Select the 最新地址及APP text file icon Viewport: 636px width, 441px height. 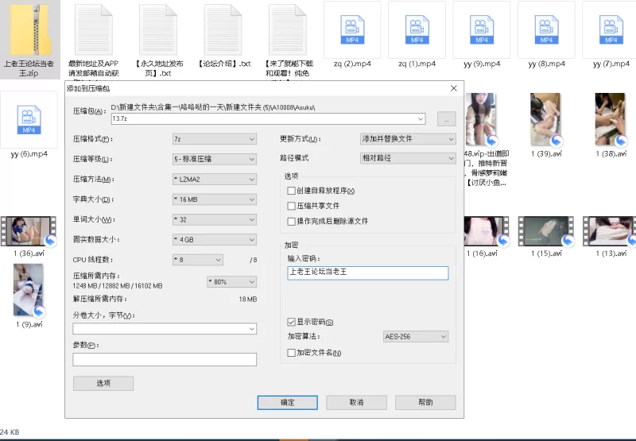pos(94,30)
